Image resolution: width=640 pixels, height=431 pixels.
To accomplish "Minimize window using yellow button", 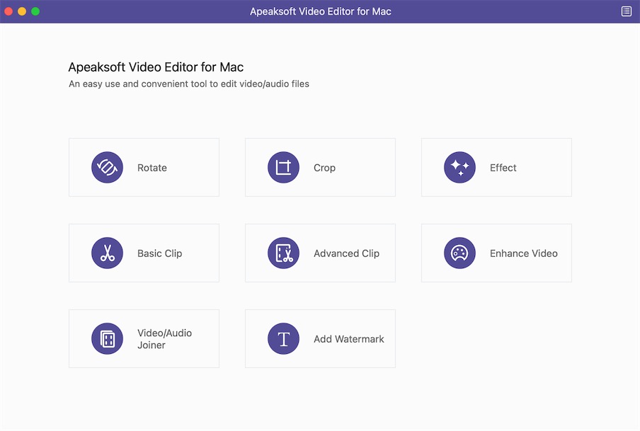I will tap(22, 11).
